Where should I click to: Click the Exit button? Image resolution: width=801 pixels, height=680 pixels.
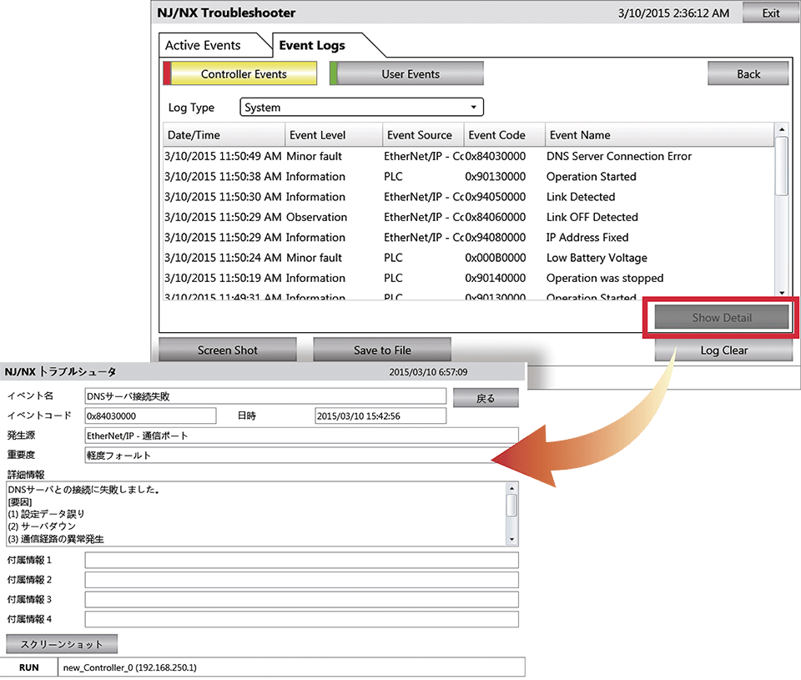(770, 13)
